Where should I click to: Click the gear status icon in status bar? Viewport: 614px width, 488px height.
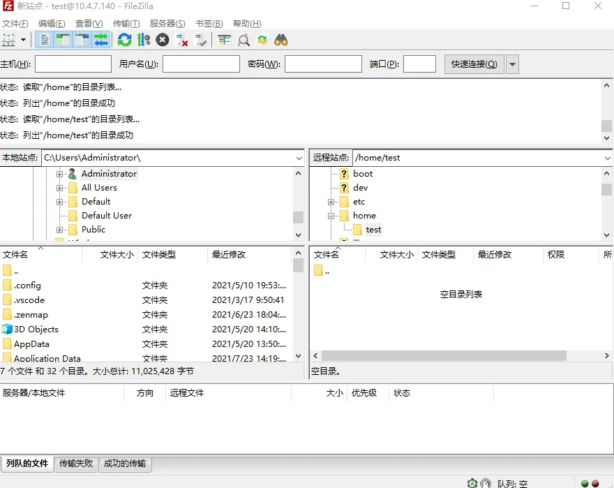point(472,483)
